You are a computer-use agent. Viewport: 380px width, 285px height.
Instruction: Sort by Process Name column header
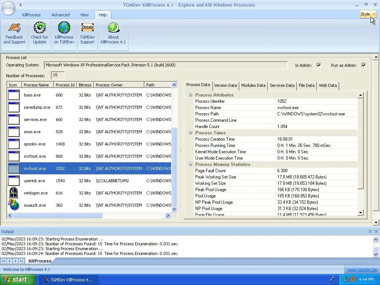pyautogui.click(x=37, y=85)
